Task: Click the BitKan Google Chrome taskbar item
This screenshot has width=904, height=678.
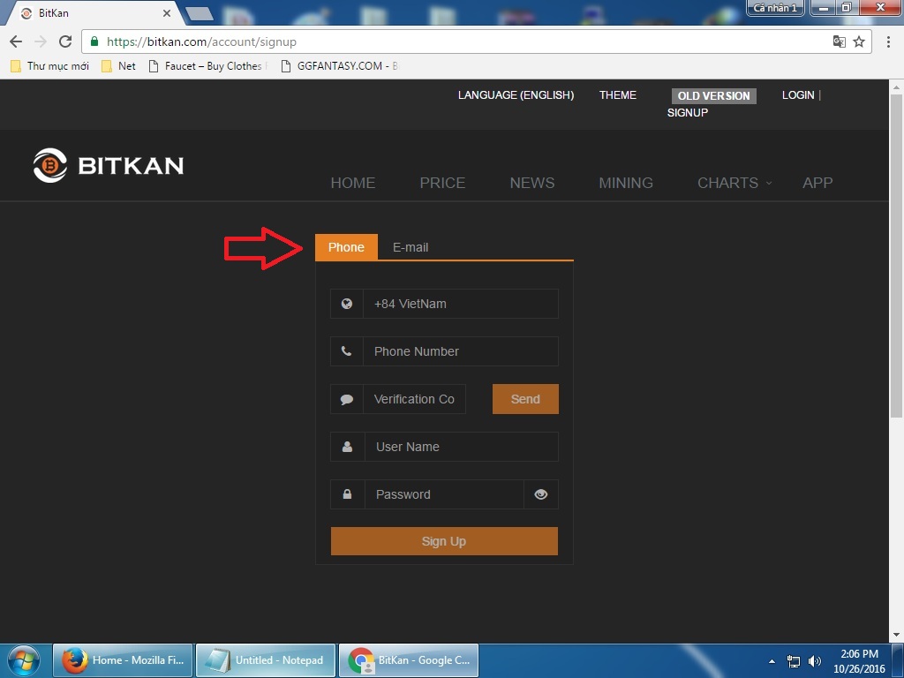Action: click(x=408, y=660)
